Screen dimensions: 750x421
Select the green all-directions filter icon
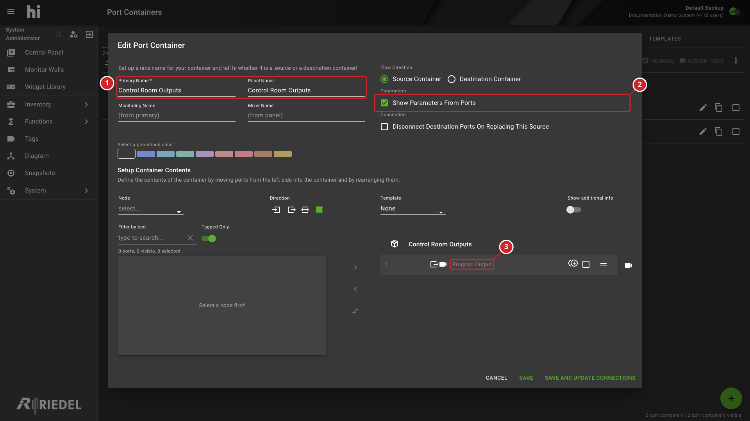click(319, 210)
